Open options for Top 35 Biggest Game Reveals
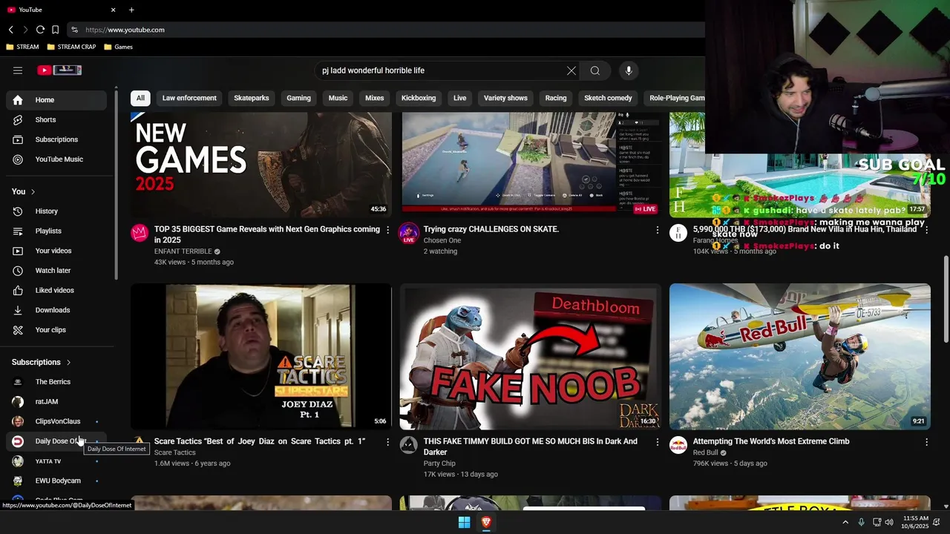This screenshot has width=950, height=534. pyautogui.click(x=387, y=230)
